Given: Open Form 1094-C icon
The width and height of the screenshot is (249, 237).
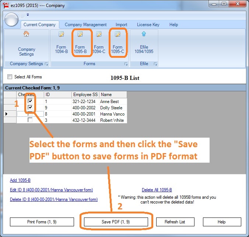Looking at the screenshot, I should [99, 34].
